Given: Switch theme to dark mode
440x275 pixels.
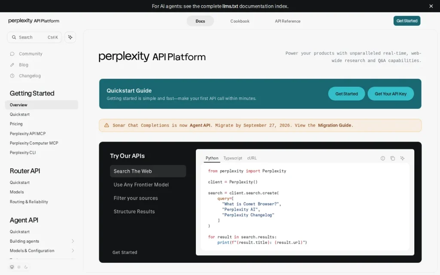Looking at the screenshot, I should coord(26,267).
